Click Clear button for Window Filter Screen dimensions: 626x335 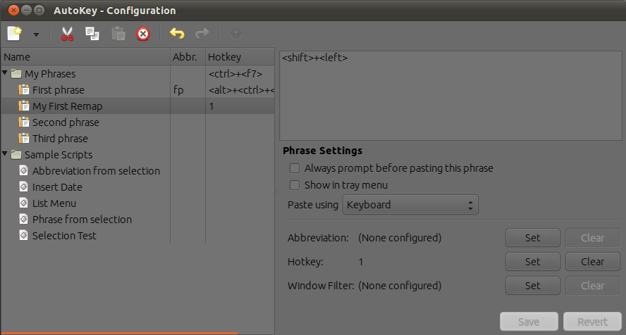coord(592,286)
